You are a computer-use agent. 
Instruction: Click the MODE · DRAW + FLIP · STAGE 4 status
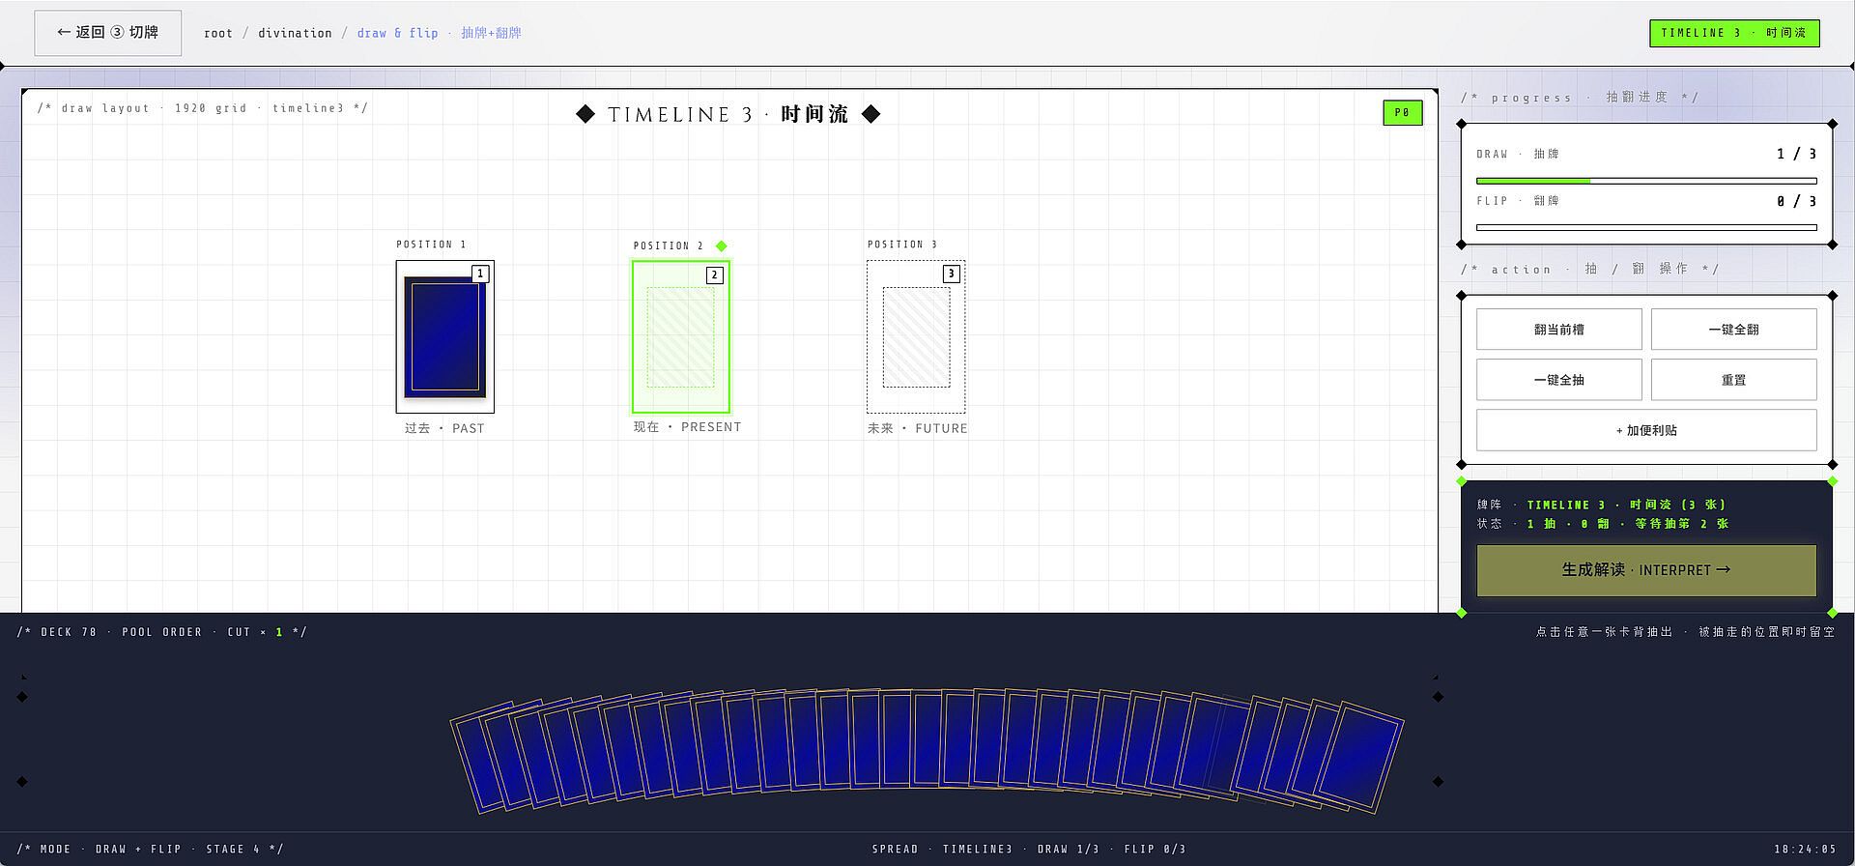point(150,850)
